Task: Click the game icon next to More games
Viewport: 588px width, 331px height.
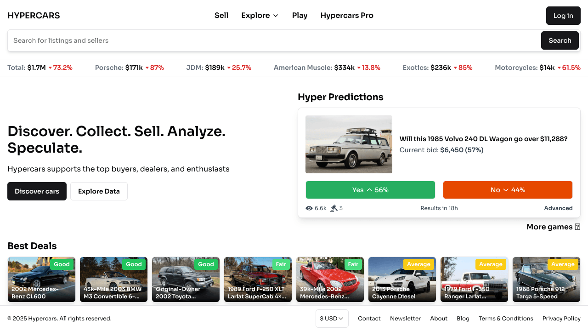Action: tap(577, 227)
